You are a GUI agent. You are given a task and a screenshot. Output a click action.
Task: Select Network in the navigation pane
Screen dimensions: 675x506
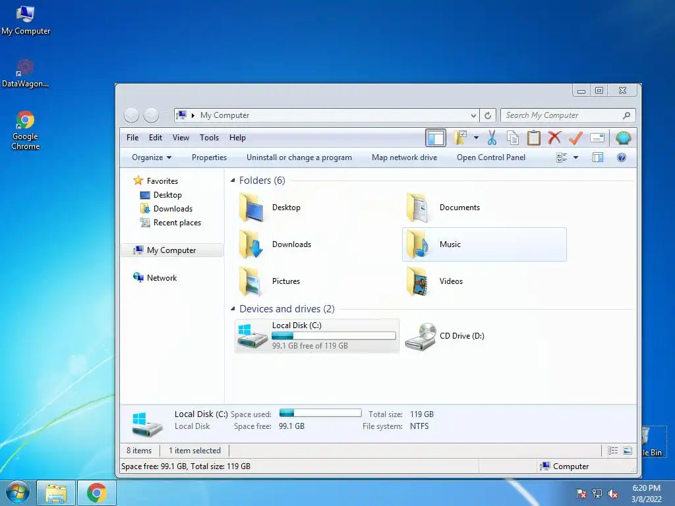[x=155, y=278]
